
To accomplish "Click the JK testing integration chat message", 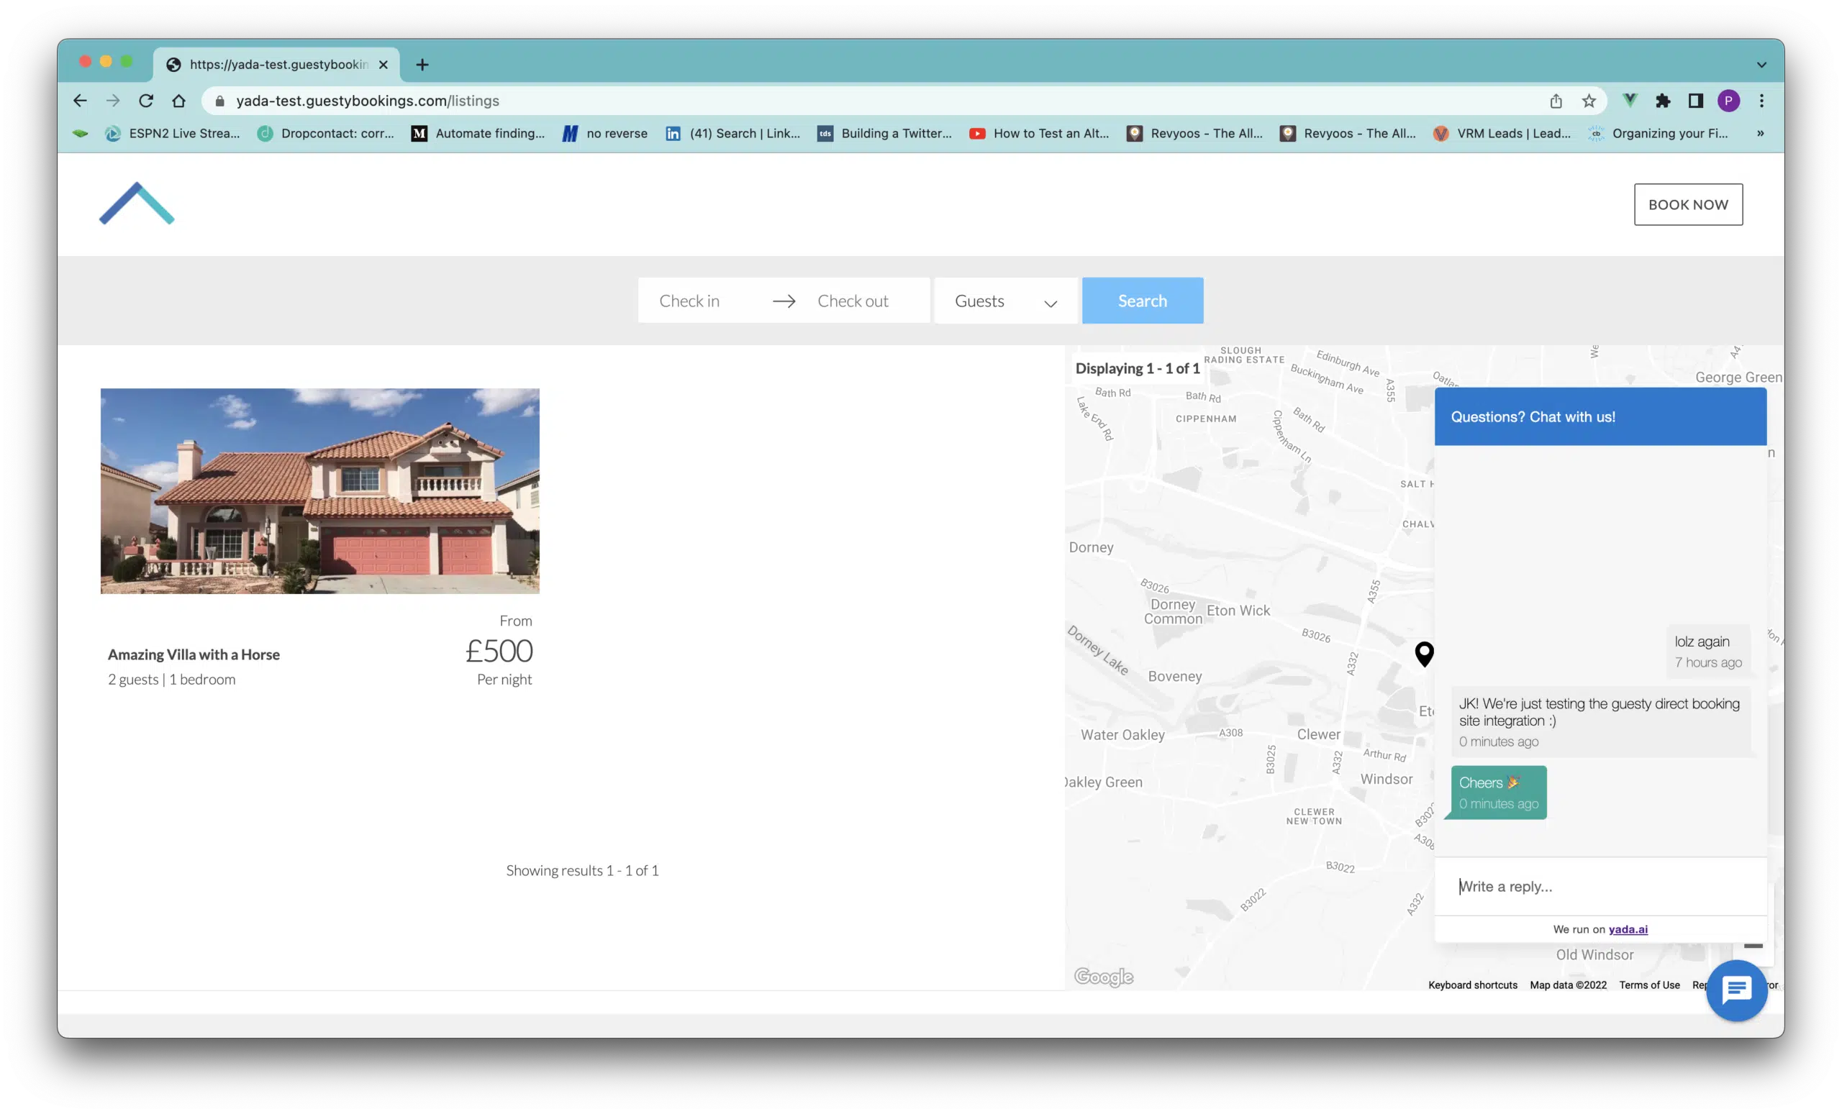I will pyautogui.click(x=1600, y=722).
